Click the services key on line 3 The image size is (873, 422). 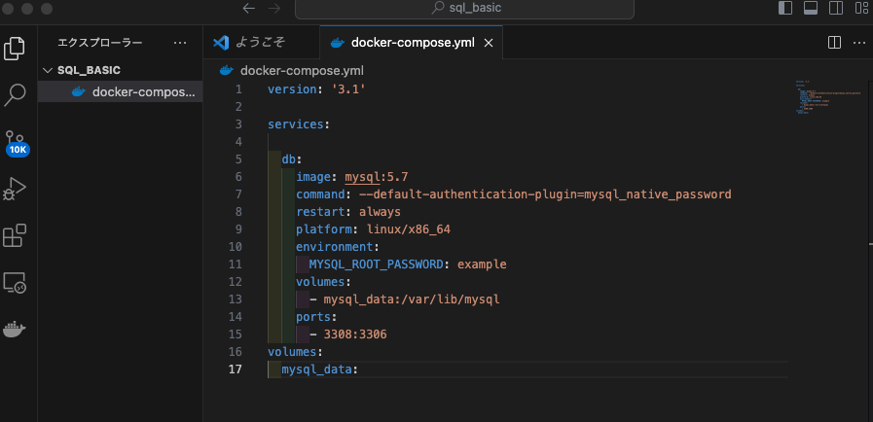coord(296,124)
